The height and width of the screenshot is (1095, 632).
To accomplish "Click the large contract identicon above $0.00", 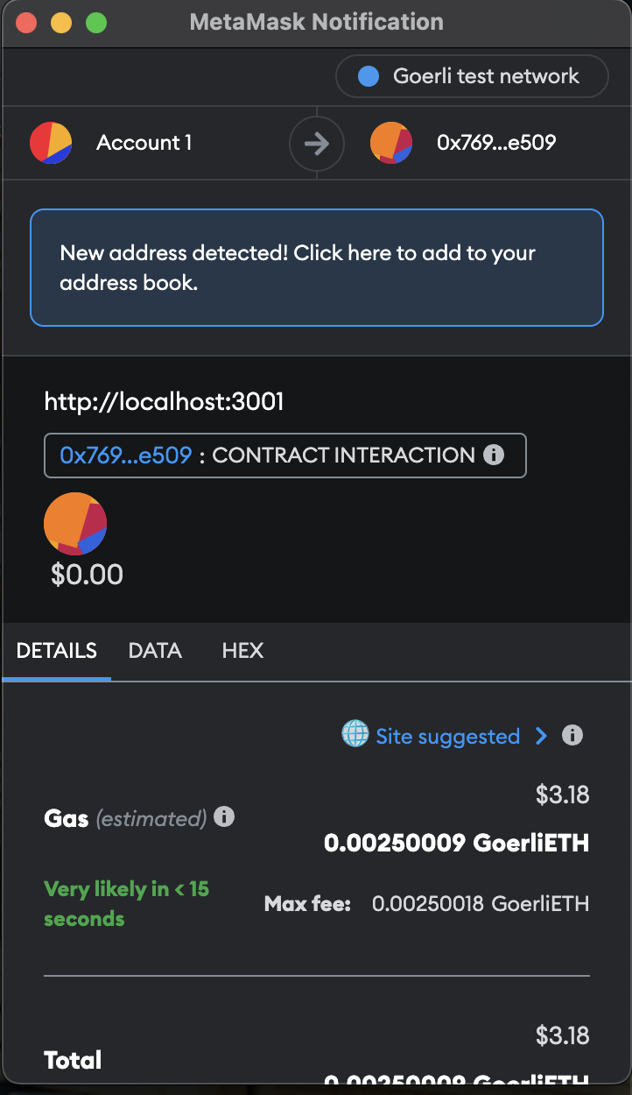I will [x=75, y=524].
